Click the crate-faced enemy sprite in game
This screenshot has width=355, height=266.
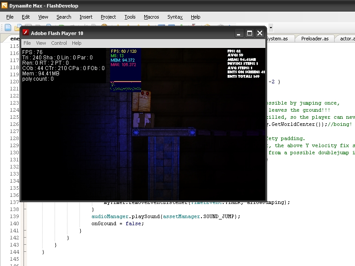tap(142, 102)
